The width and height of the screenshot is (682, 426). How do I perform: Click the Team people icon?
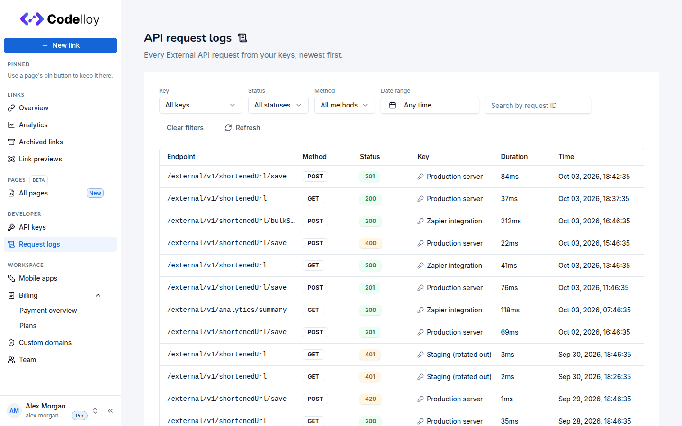point(11,360)
